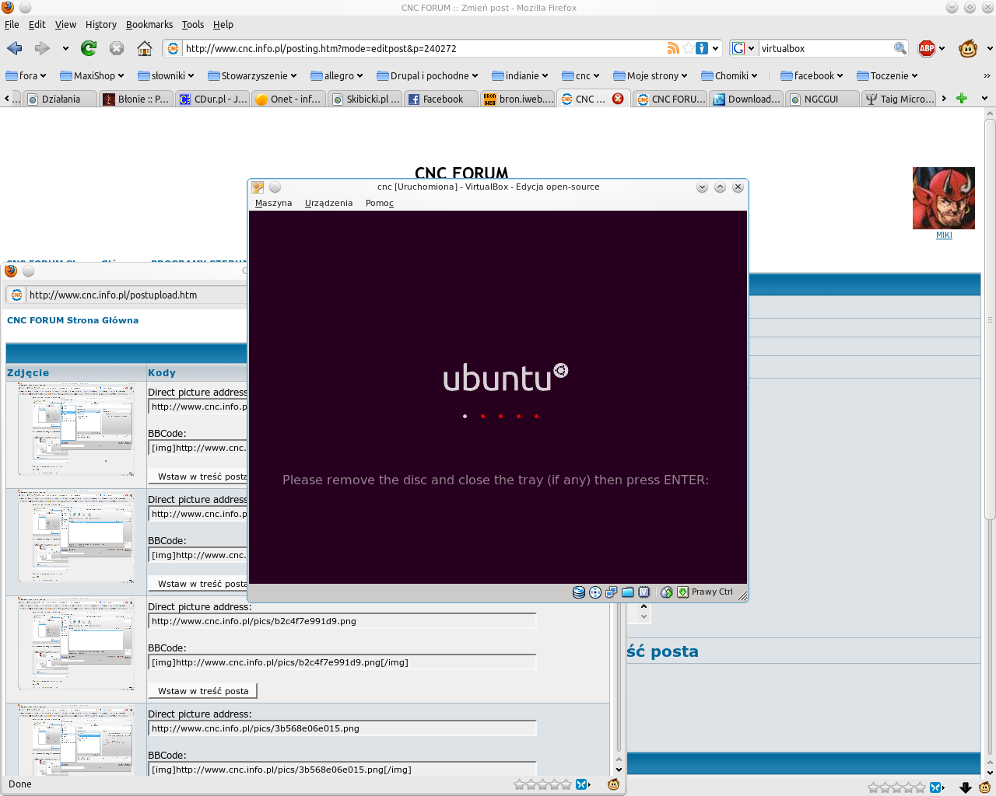
Task: Expand the fora bookmarks folder
Action: point(26,75)
